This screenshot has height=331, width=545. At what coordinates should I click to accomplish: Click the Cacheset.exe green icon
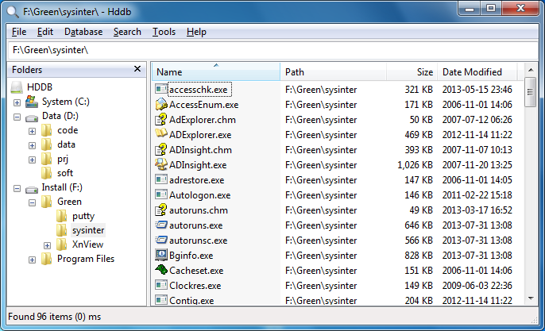pos(161,270)
